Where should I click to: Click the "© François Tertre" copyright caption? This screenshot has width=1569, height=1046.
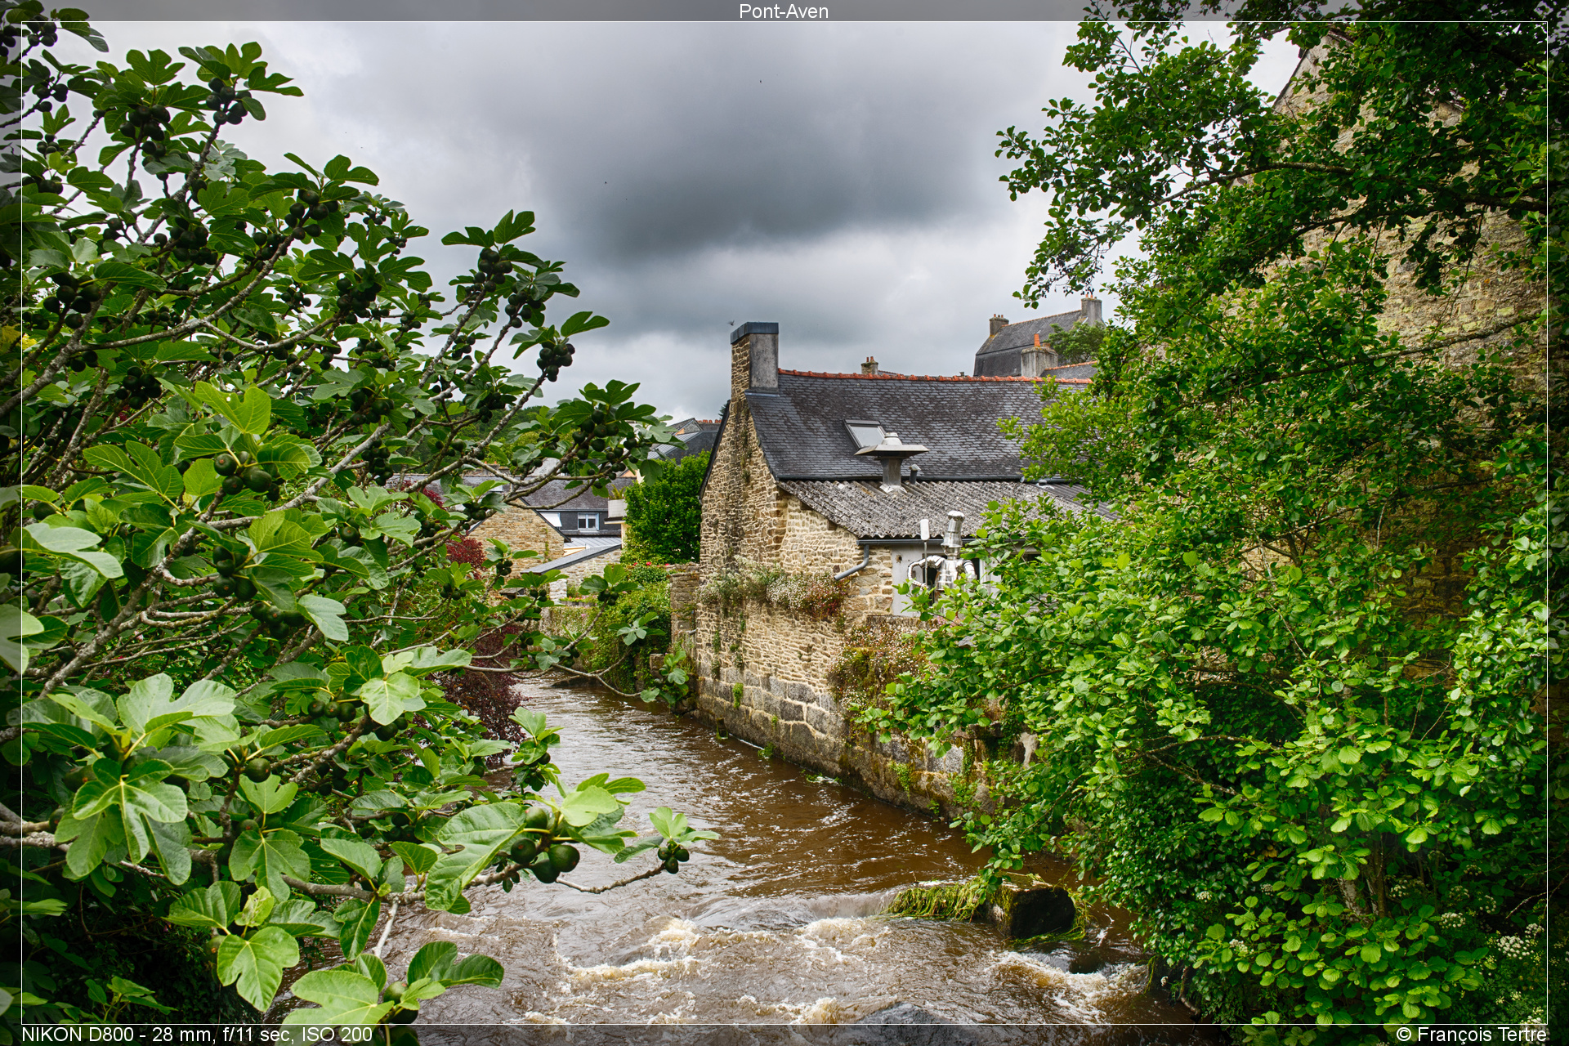pos(1472,1035)
